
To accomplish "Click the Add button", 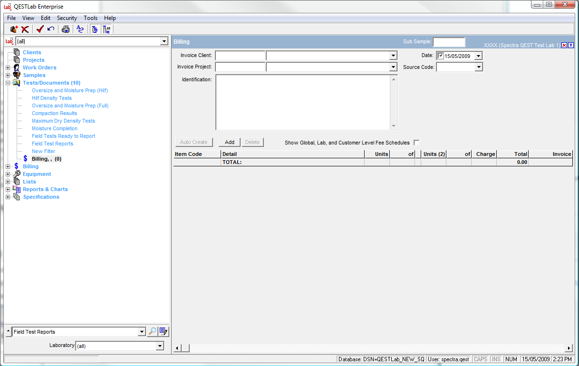I will pos(230,142).
